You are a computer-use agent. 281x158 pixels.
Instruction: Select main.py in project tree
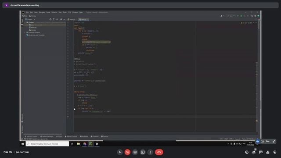tap(32, 28)
